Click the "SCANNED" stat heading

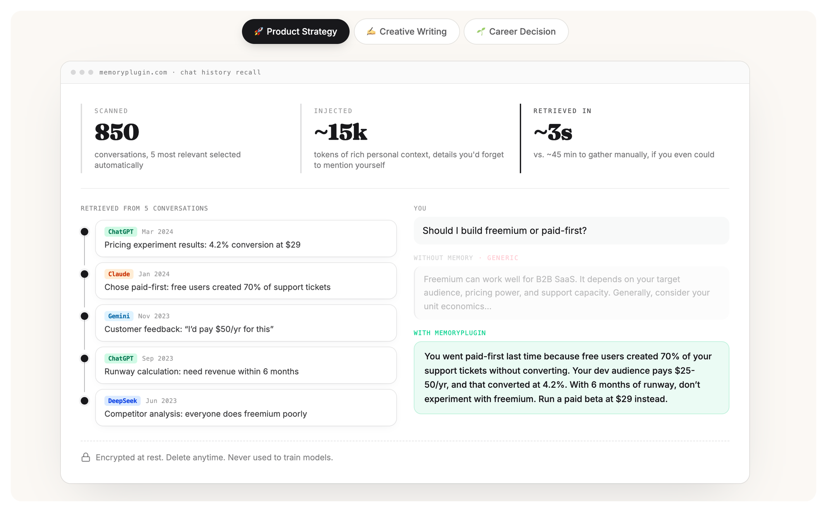[111, 111]
